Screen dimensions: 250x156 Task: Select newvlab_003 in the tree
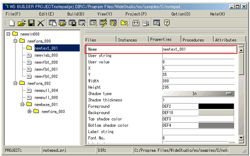click(46, 55)
